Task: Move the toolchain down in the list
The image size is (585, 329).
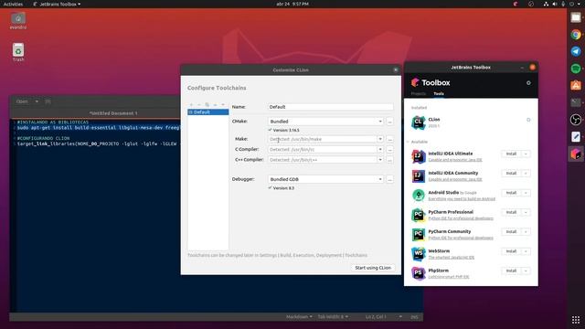Action: click(x=223, y=105)
